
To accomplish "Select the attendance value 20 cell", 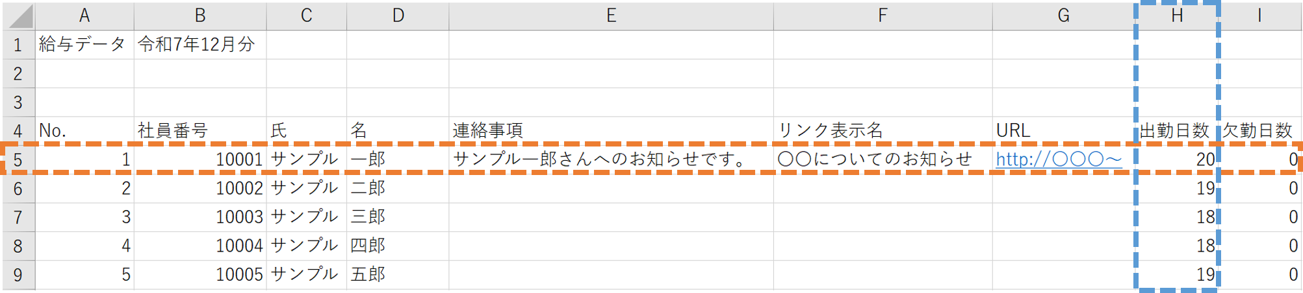I will pos(1176,159).
